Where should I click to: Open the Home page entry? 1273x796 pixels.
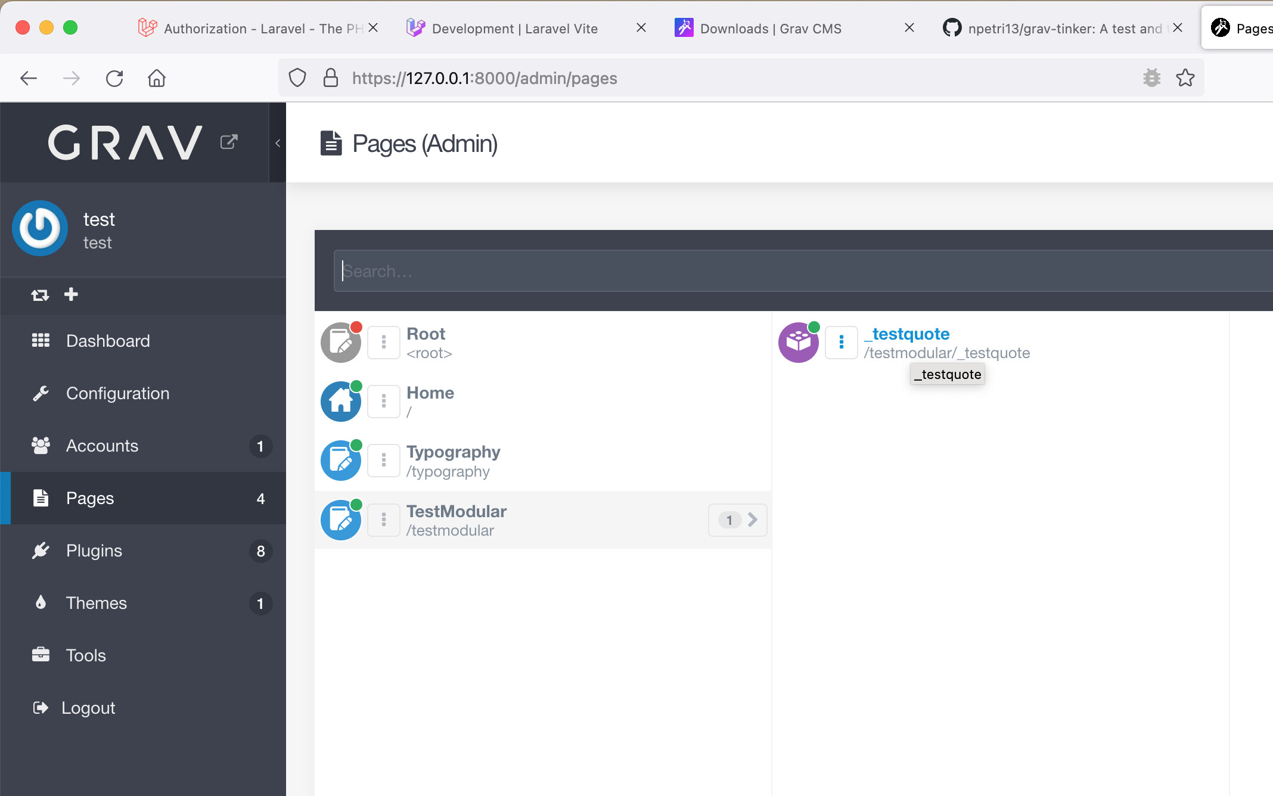click(430, 393)
